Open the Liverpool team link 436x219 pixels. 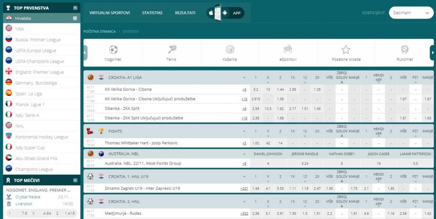pos(24,204)
